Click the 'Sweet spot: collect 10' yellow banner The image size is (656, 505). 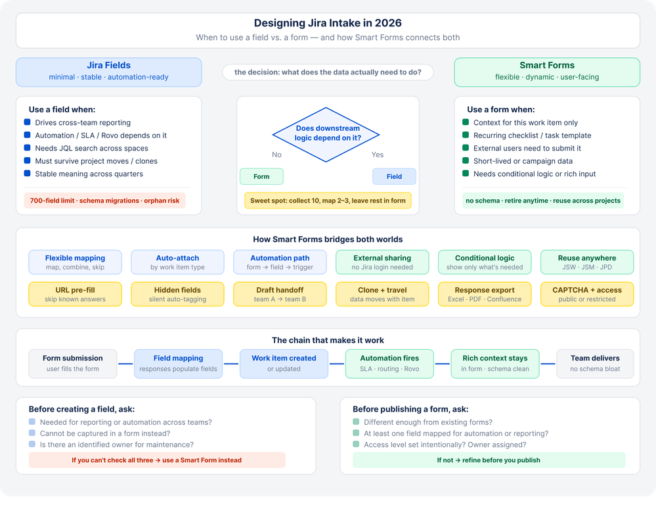tap(328, 201)
